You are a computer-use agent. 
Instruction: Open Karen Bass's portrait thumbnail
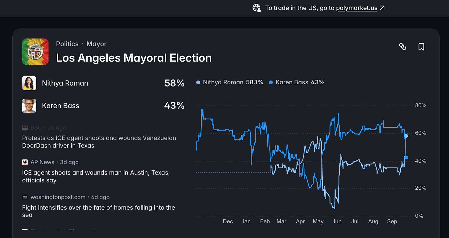tap(29, 106)
